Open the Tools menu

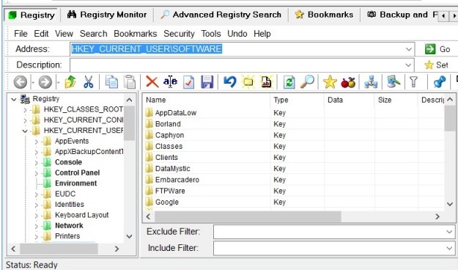pyautogui.click(x=211, y=34)
